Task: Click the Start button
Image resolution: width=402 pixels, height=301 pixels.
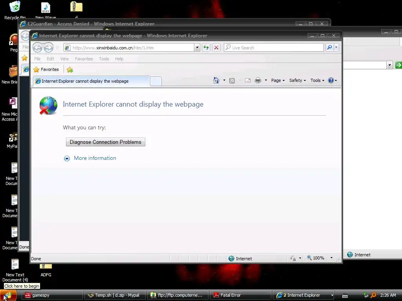Action: tap(8, 296)
